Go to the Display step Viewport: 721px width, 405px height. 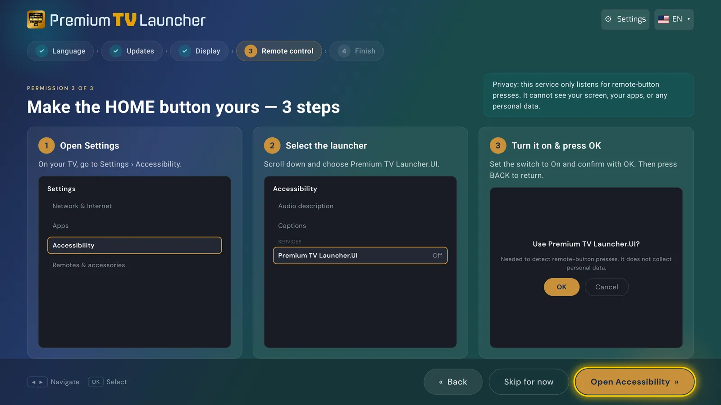[x=200, y=51]
